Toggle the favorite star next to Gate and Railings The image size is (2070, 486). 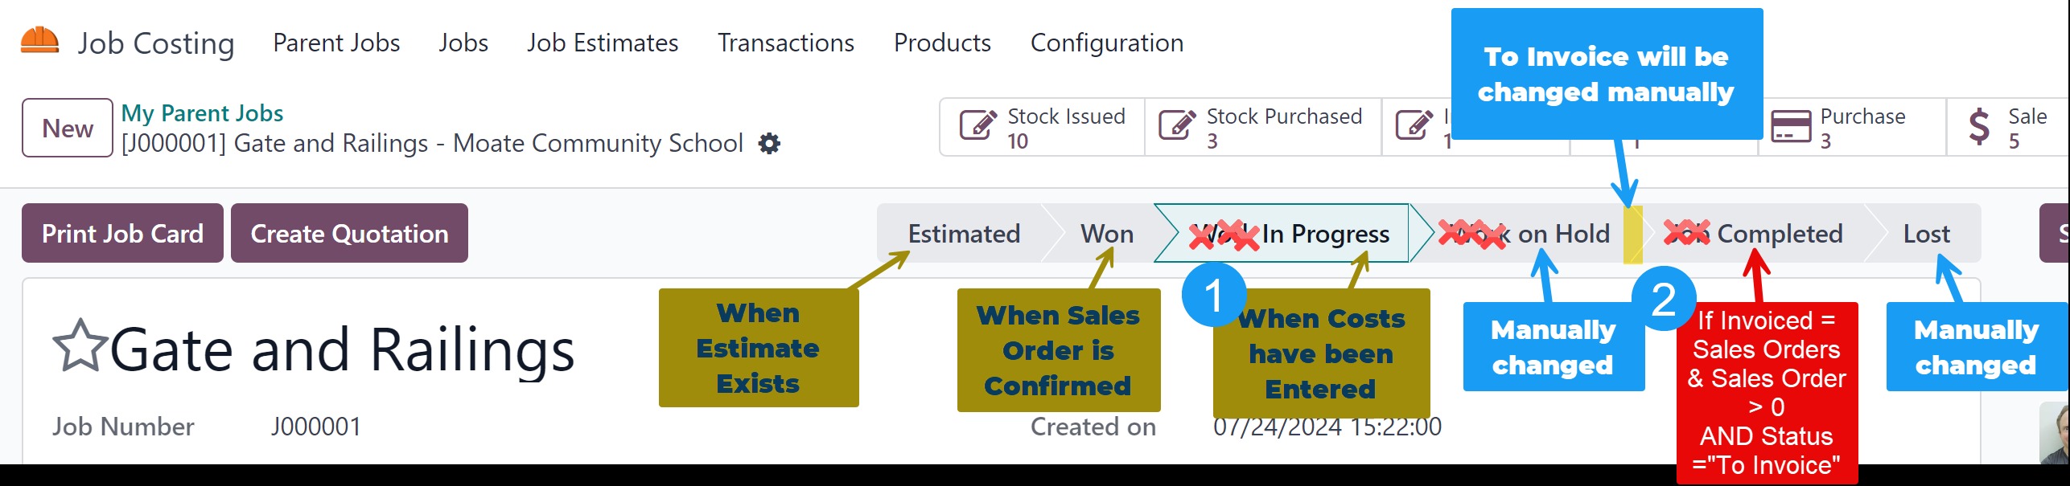(x=80, y=346)
